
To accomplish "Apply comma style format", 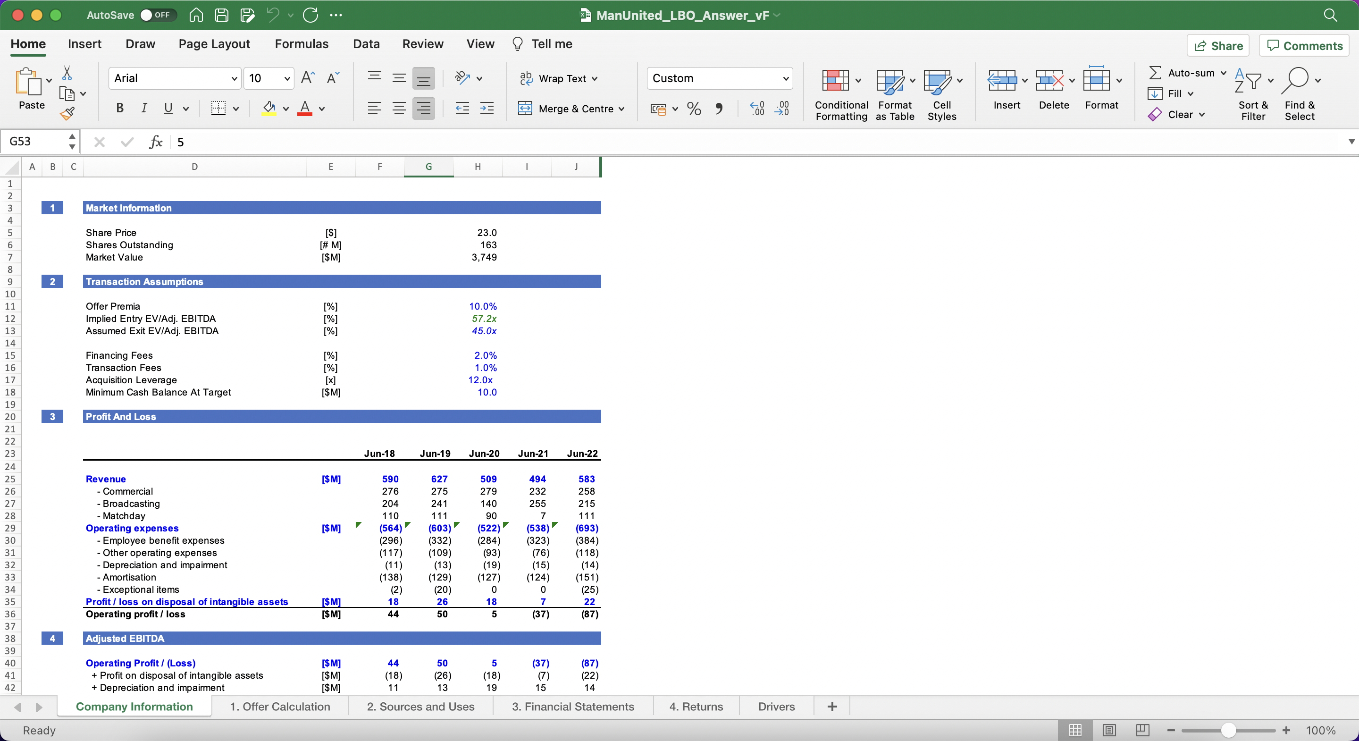I will coord(719,109).
